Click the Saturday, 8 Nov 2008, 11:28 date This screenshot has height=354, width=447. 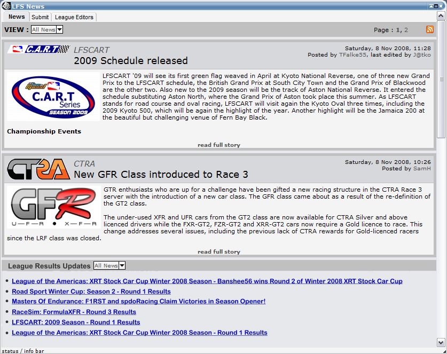pos(388,48)
